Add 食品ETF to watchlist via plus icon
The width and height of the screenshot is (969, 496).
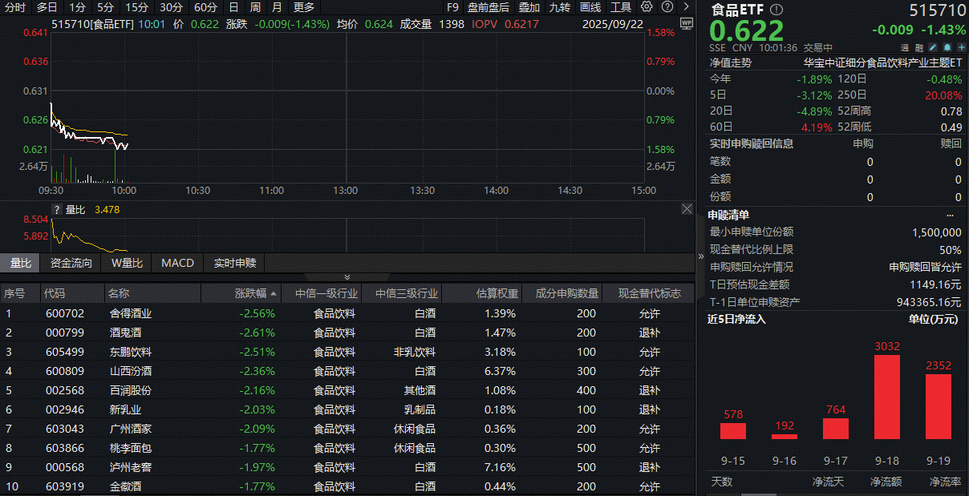click(x=960, y=47)
